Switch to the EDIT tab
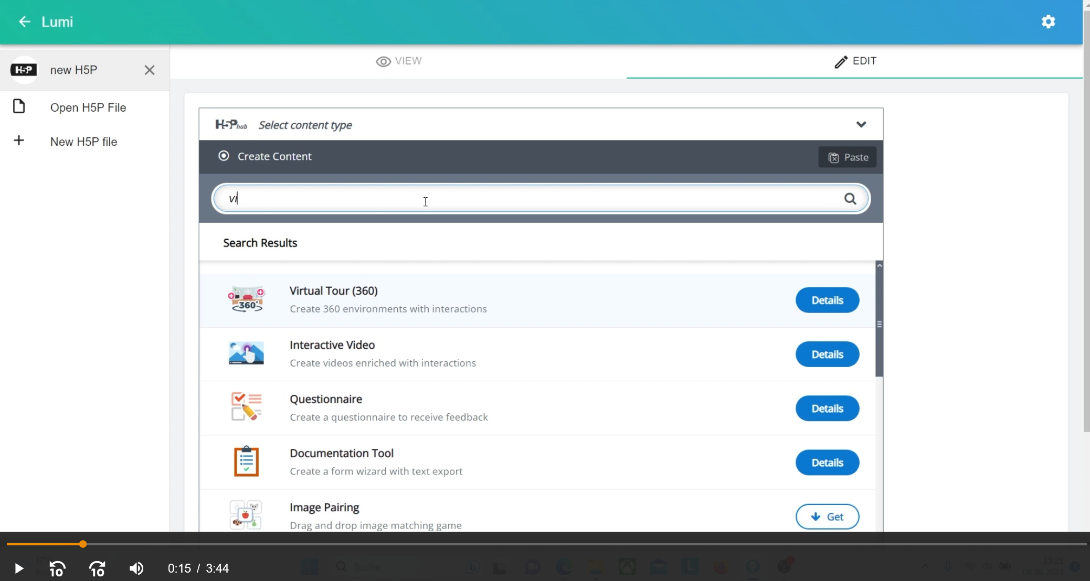Viewport: 1090px width, 581px height. click(x=855, y=61)
